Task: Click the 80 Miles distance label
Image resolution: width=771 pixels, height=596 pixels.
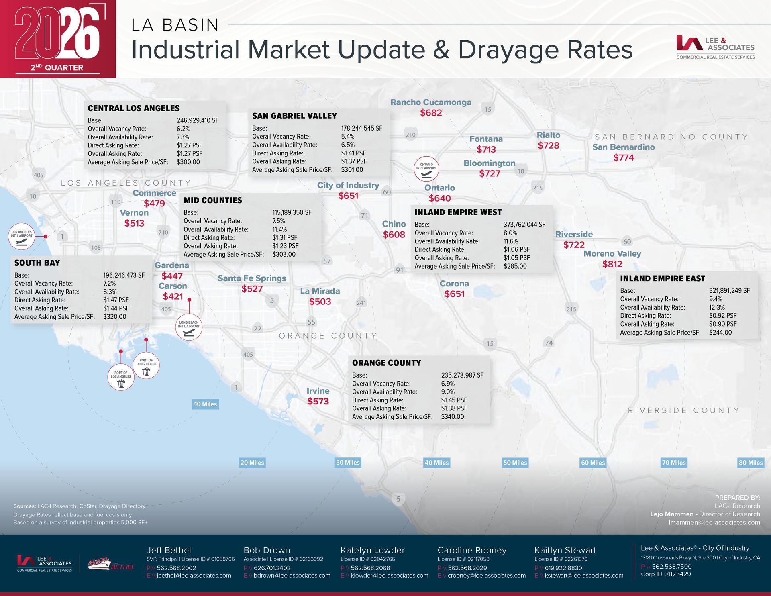Action: 751,463
